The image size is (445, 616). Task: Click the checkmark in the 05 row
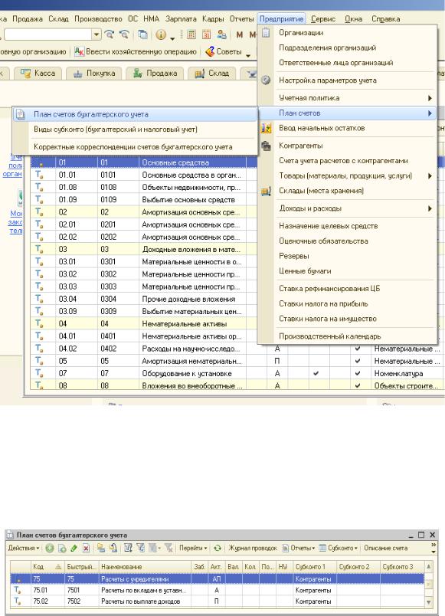(x=358, y=361)
